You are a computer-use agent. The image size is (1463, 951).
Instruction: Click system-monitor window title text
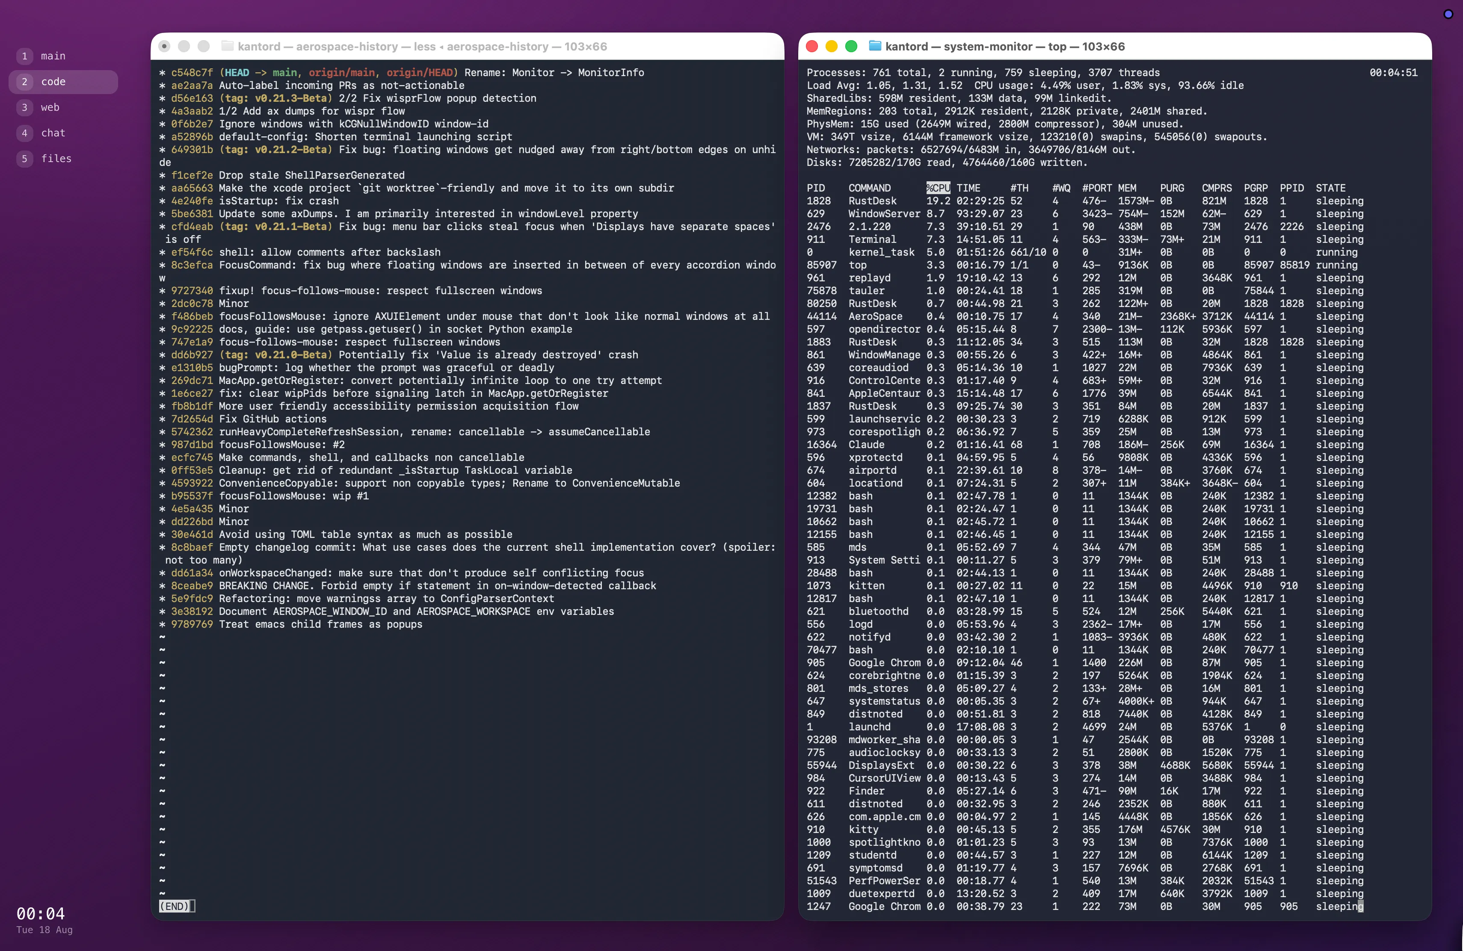point(1005,46)
